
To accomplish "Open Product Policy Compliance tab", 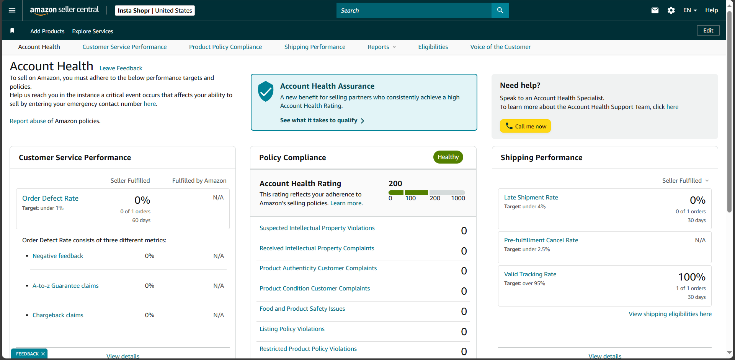I will (x=225, y=47).
